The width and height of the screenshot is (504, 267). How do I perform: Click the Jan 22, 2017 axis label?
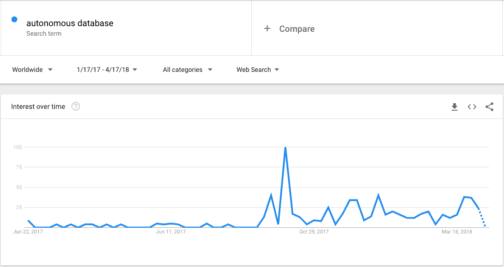pos(28,232)
